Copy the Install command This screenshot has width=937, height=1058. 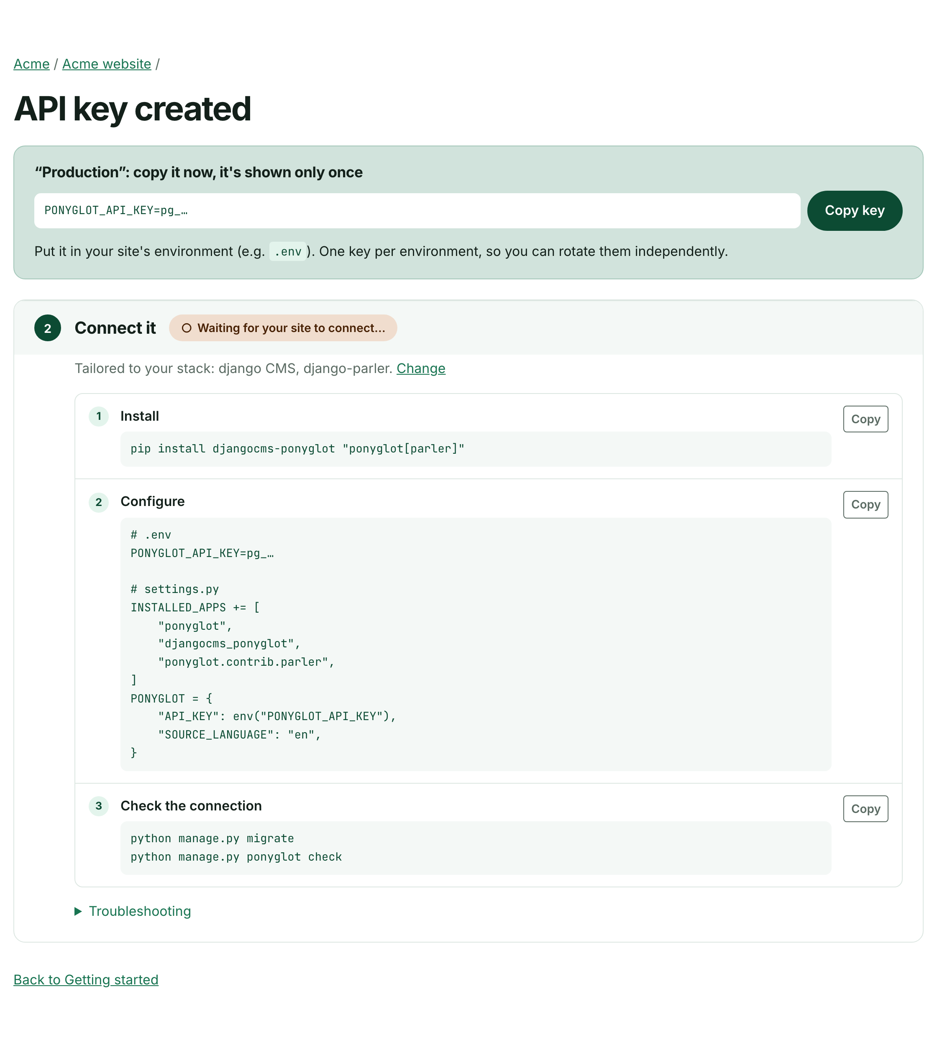[x=865, y=419]
